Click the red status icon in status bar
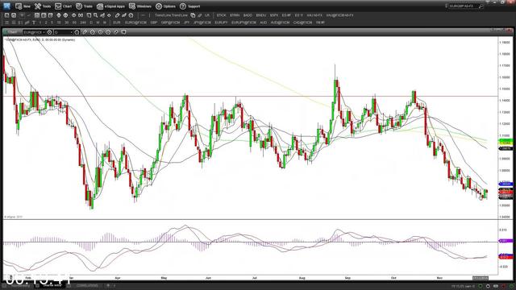Viewport: 516px width, 290px height. 503,286
